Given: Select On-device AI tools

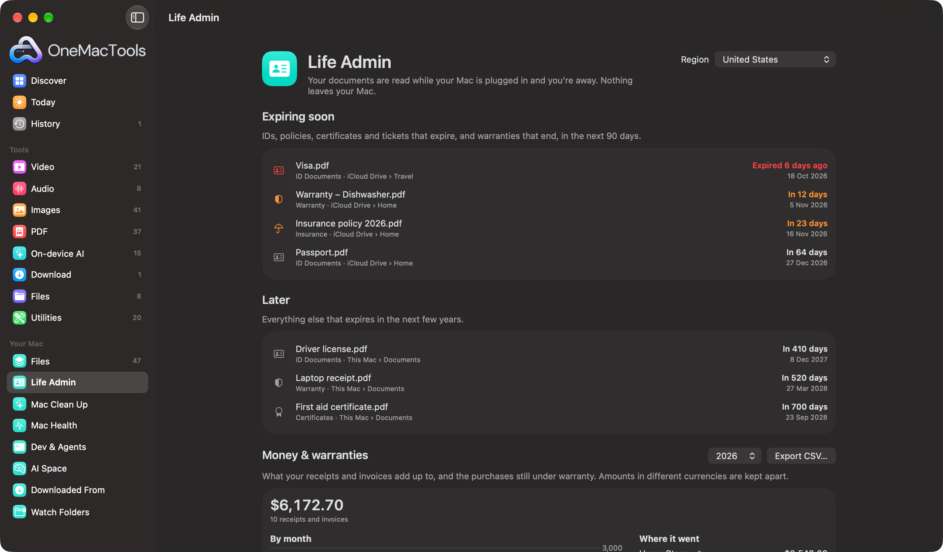Looking at the screenshot, I should pos(77,253).
